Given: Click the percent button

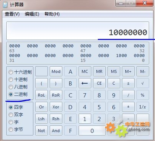Looking at the screenshot, I should click(143, 95).
